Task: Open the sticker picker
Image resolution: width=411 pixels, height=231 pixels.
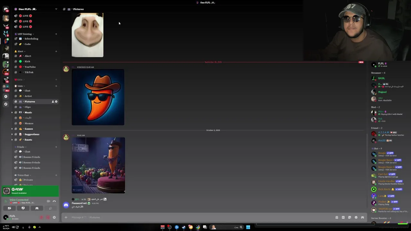Action: coord(349,218)
